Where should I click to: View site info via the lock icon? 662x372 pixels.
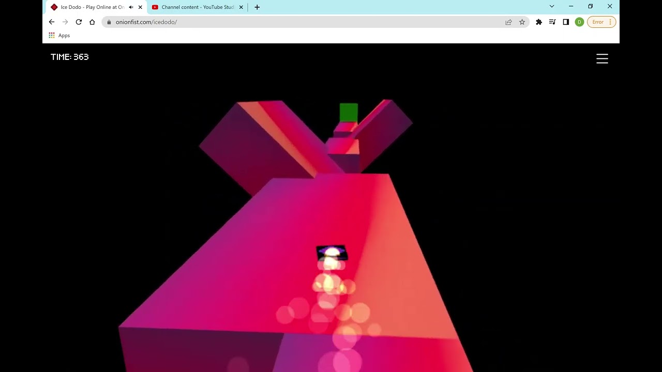[x=109, y=22]
